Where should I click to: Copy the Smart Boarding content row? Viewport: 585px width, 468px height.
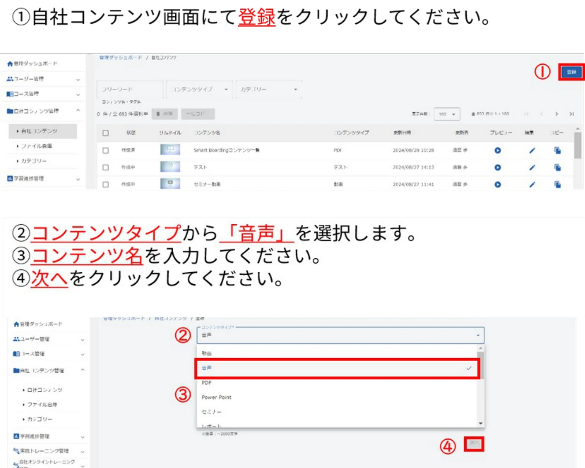pos(557,150)
